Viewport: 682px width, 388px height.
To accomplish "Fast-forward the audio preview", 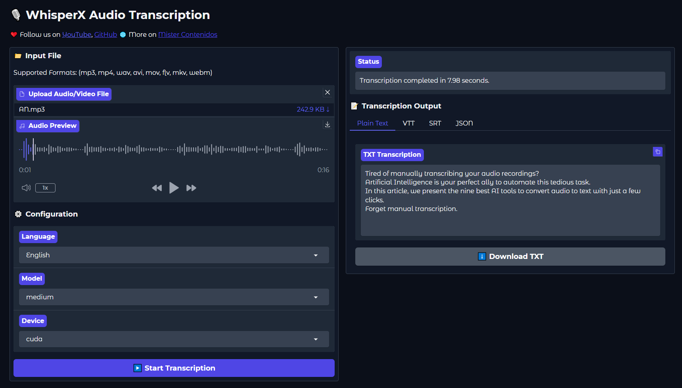I will [191, 188].
